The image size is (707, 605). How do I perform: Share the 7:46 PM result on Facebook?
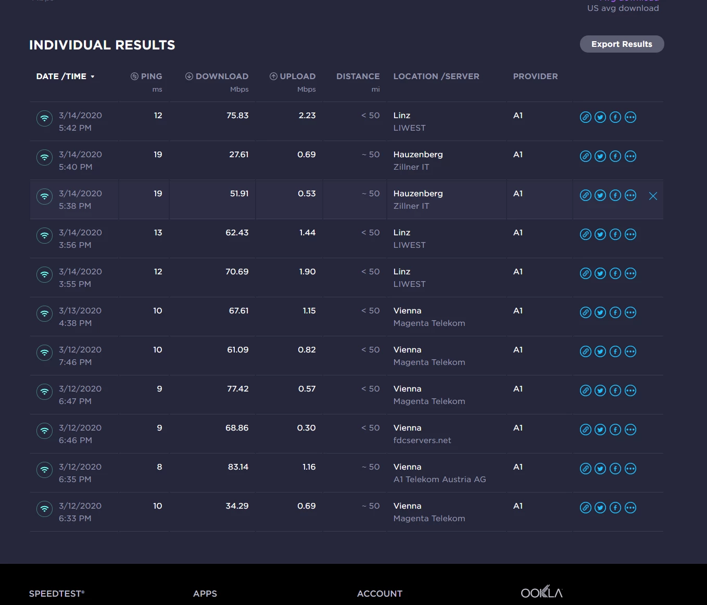click(x=615, y=351)
